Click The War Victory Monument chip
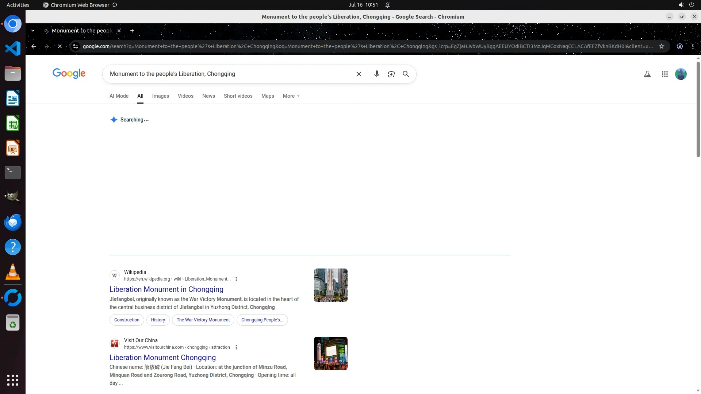The width and height of the screenshot is (701, 394). click(203, 320)
